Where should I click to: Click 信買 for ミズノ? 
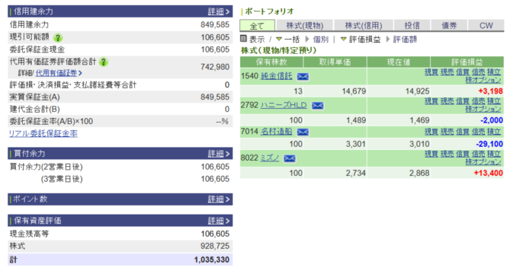coord(463,154)
